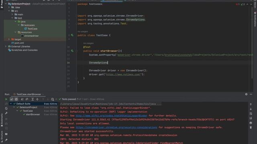Collapse the java folder
The height and width of the screenshot is (144, 257).
pos(16,22)
